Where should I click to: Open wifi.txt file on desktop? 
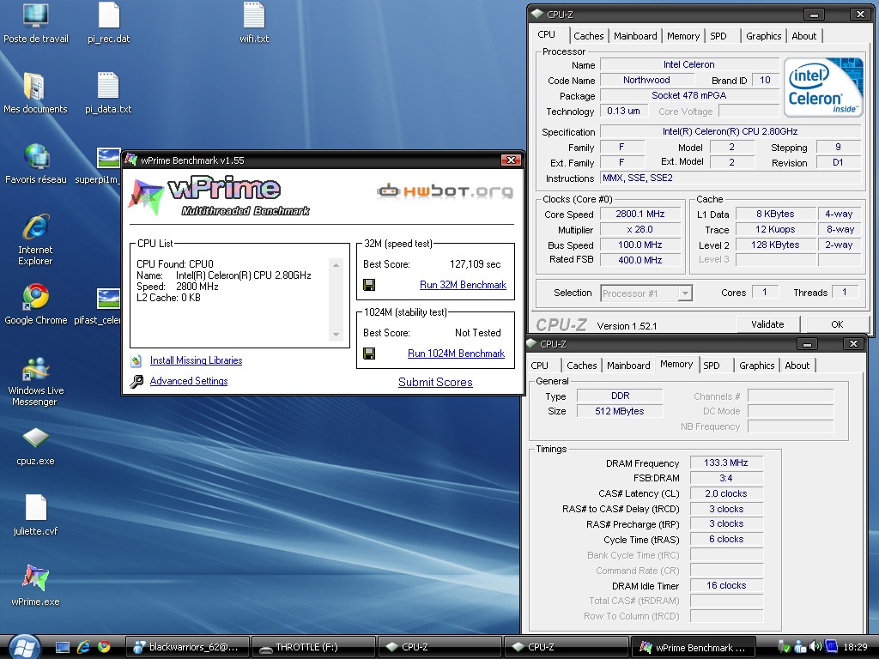(x=254, y=23)
